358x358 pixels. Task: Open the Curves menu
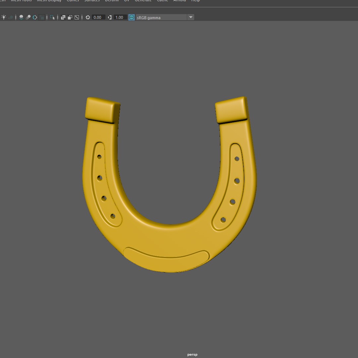[x=73, y=1]
